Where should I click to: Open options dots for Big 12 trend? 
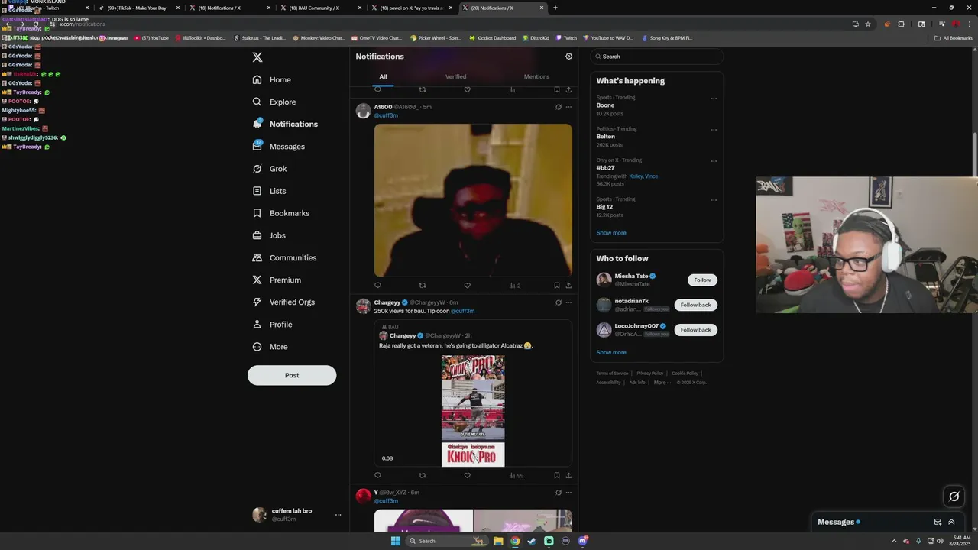[x=714, y=200]
